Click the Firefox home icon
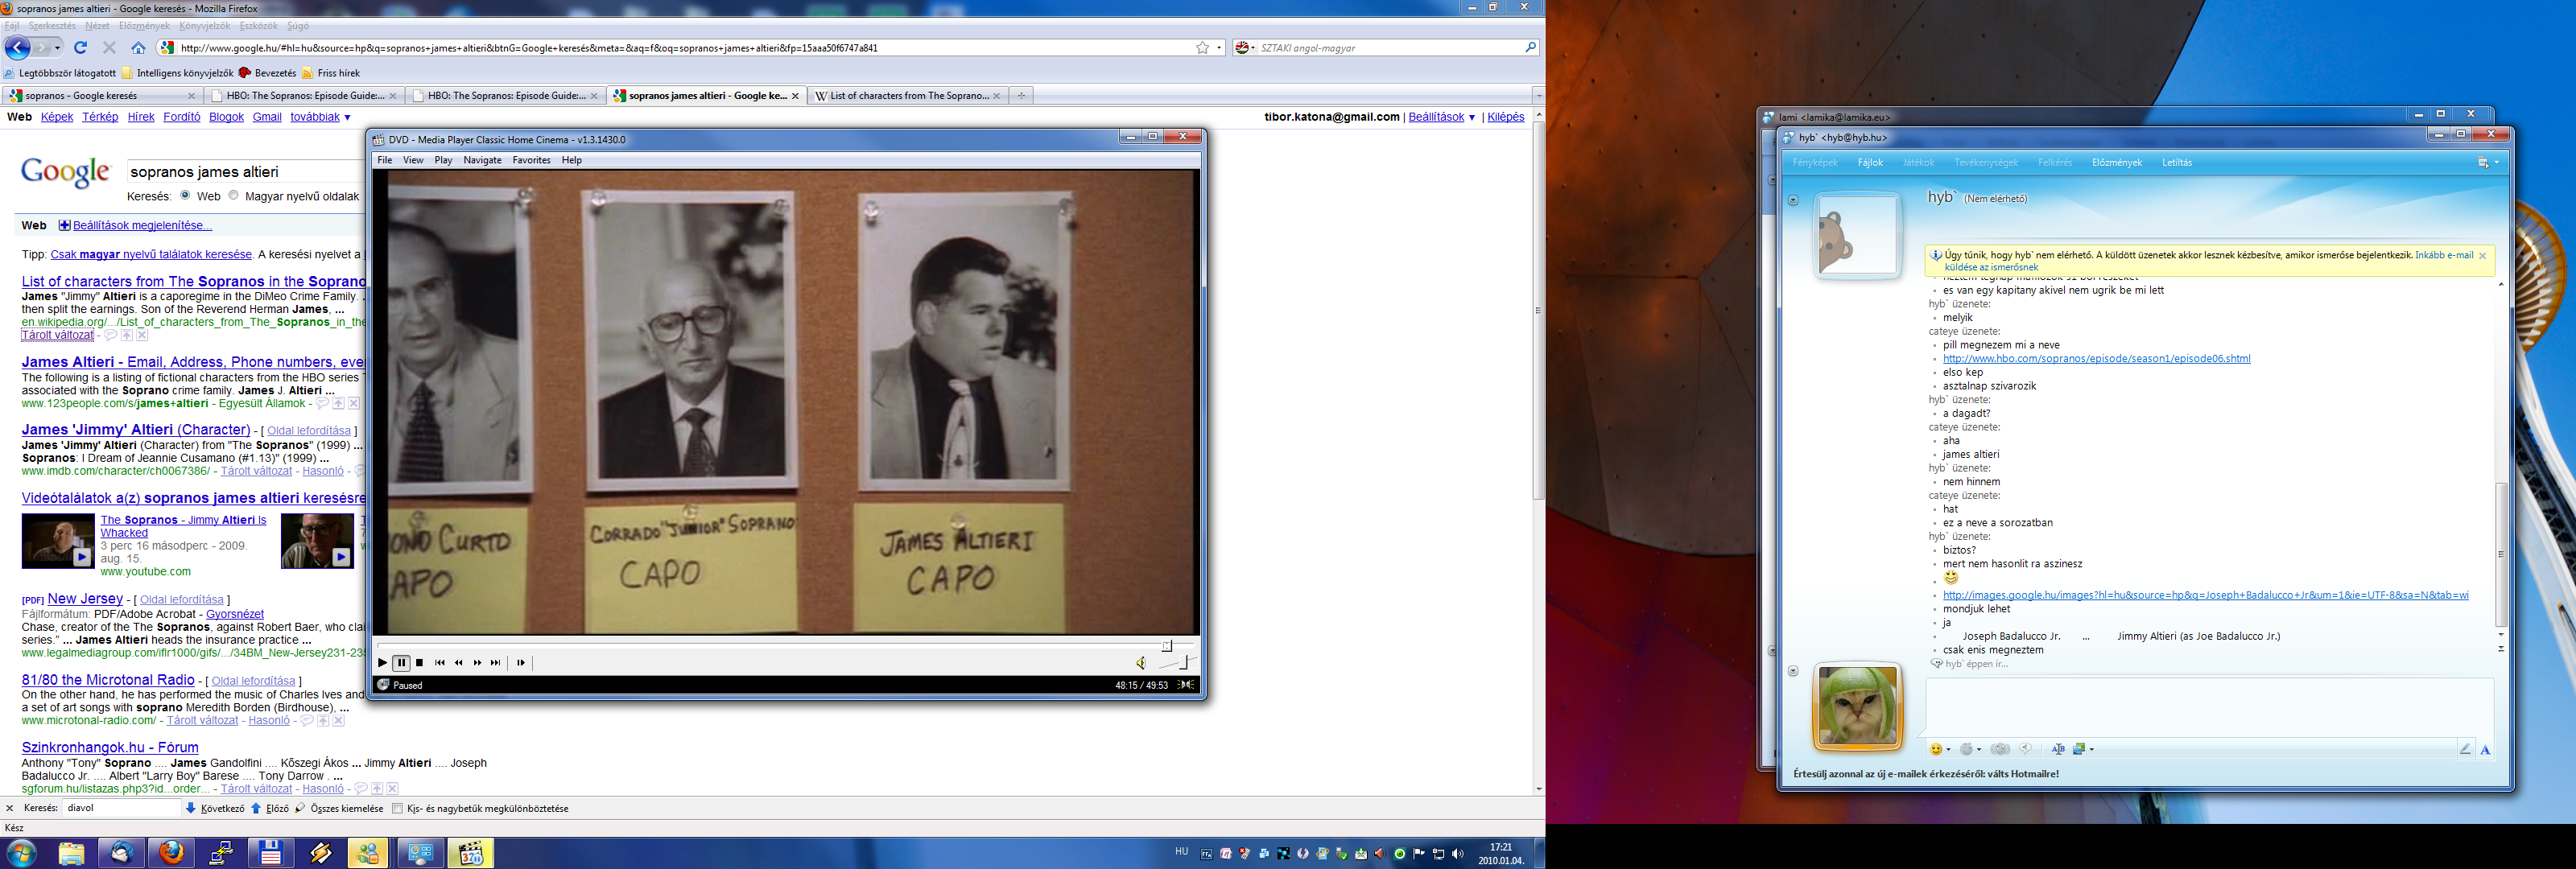This screenshot has width=2576, height=869. [x=138, y=47]
